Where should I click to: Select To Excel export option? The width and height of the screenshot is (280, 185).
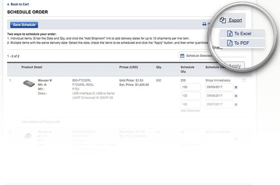(x=242, y=34)
